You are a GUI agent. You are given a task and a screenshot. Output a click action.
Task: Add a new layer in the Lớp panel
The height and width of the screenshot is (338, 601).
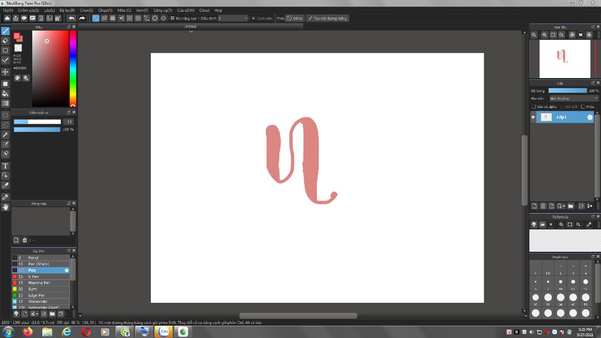pos(534,206)
